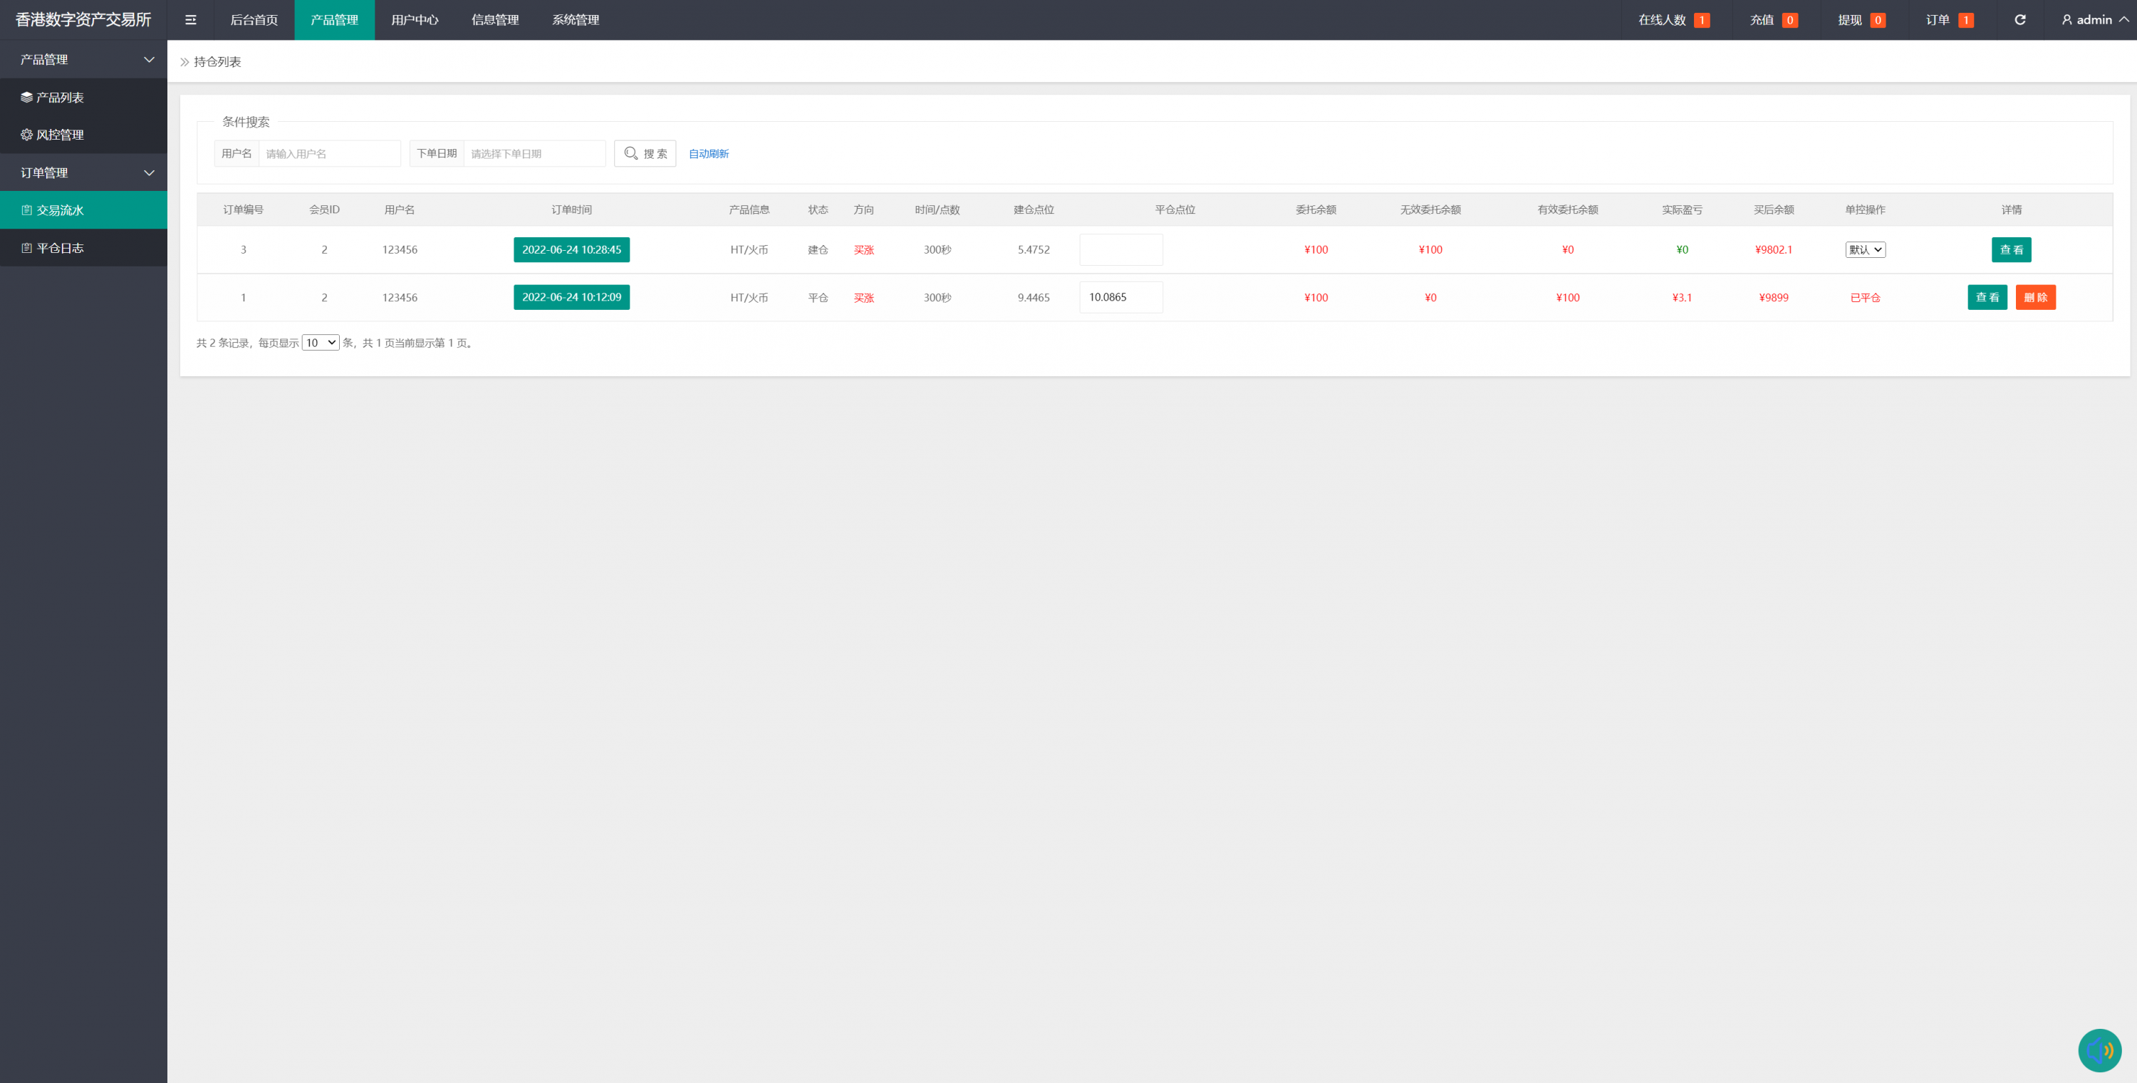2137x1083 pixels.
Task: Collapse the 产品管理 sidebar section
Action: point(150,60)
